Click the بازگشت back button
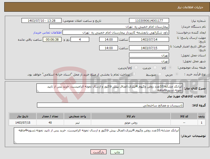 (98, 152)
